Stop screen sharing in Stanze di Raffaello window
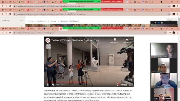The width and height of the screenshot is (180, 101). [112, 9]
